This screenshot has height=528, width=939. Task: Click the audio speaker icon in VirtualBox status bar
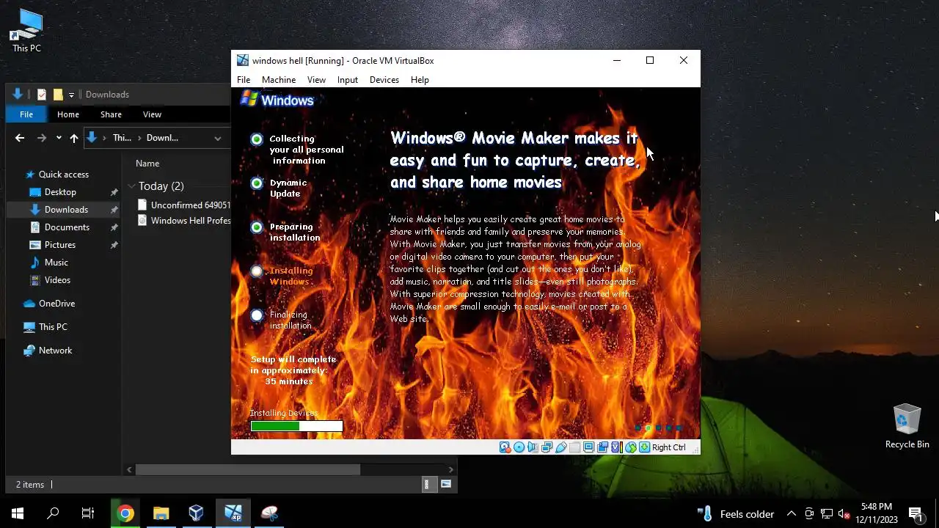533,447
